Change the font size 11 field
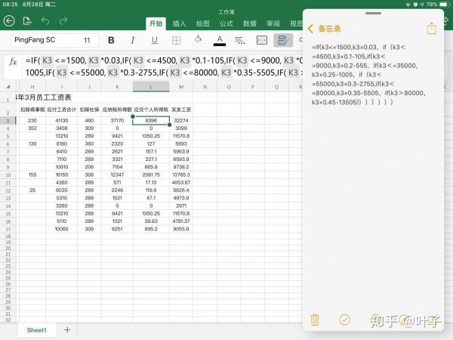Viewport: 453px width, 340px height. (x=88, y=40)
